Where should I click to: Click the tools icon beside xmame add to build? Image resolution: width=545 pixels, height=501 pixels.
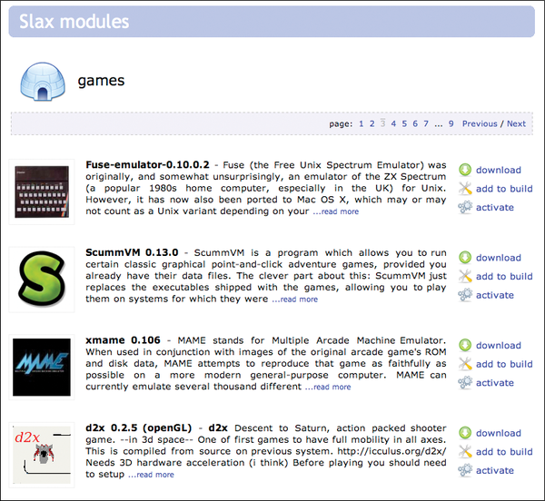(x=465, y=364)
